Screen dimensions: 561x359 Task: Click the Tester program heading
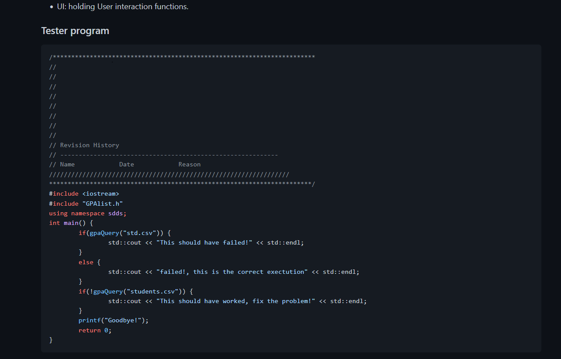[75, 31]
